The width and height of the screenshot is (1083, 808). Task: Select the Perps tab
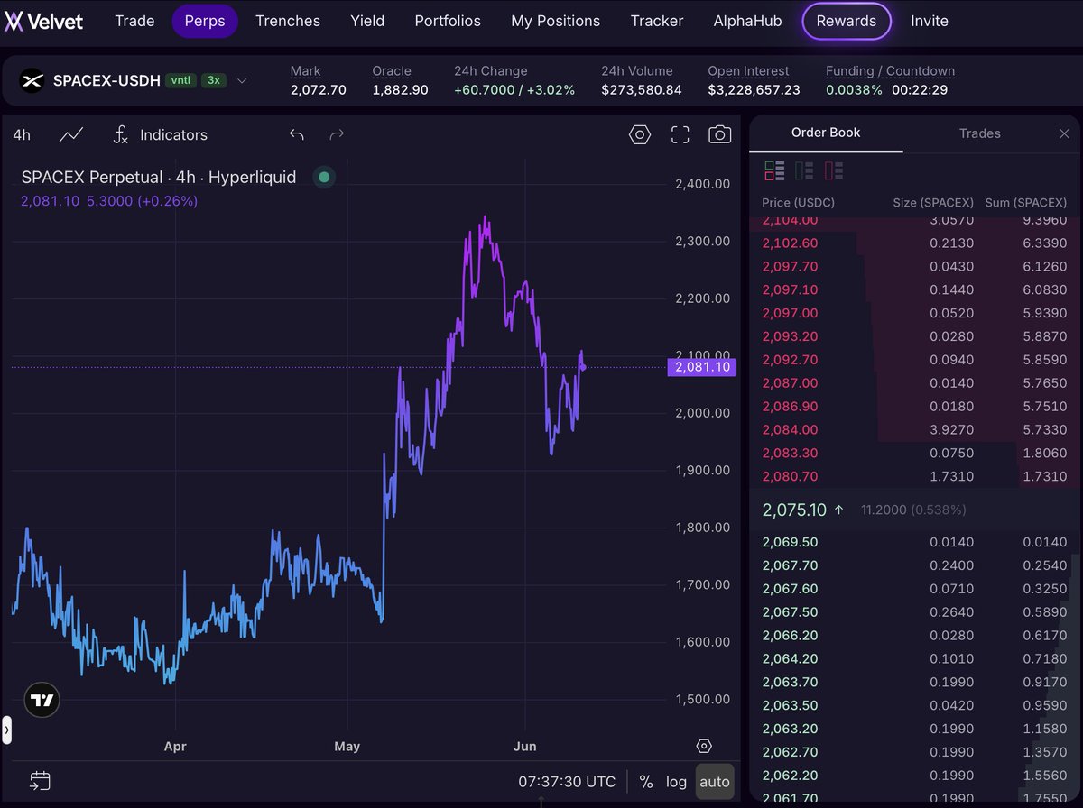(205, 21)
